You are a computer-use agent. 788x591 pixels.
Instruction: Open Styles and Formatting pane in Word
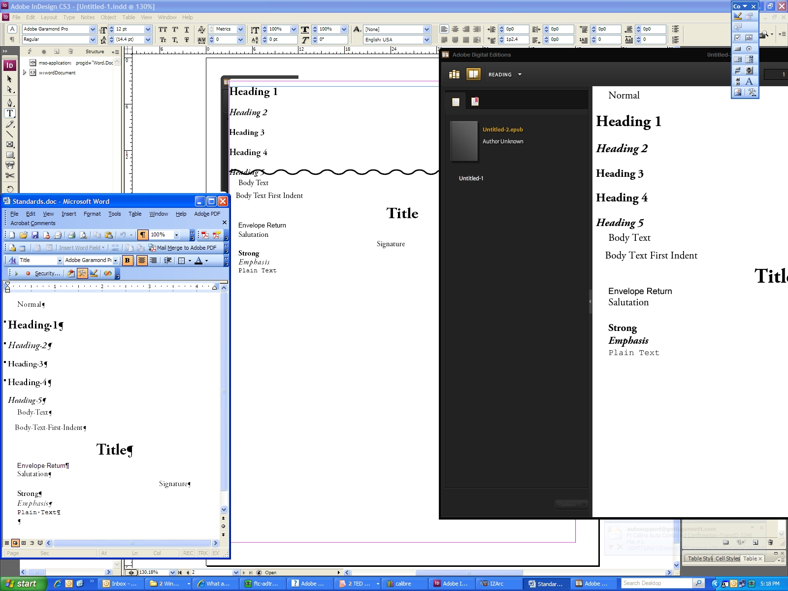coord(12,260)
